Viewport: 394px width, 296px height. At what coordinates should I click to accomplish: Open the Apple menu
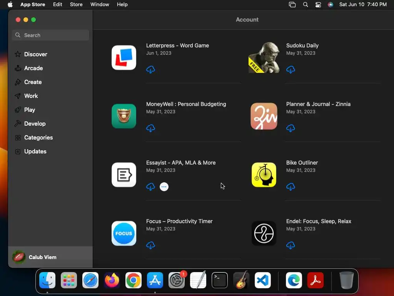point(10,4)
